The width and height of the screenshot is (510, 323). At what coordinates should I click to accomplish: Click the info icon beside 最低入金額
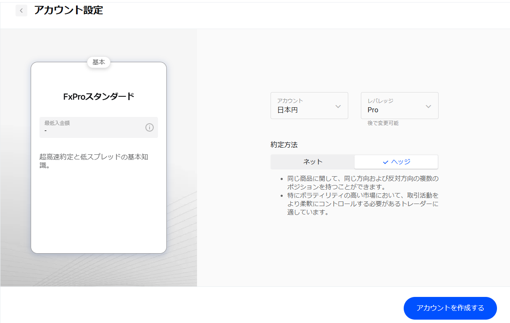pos(150,127)
